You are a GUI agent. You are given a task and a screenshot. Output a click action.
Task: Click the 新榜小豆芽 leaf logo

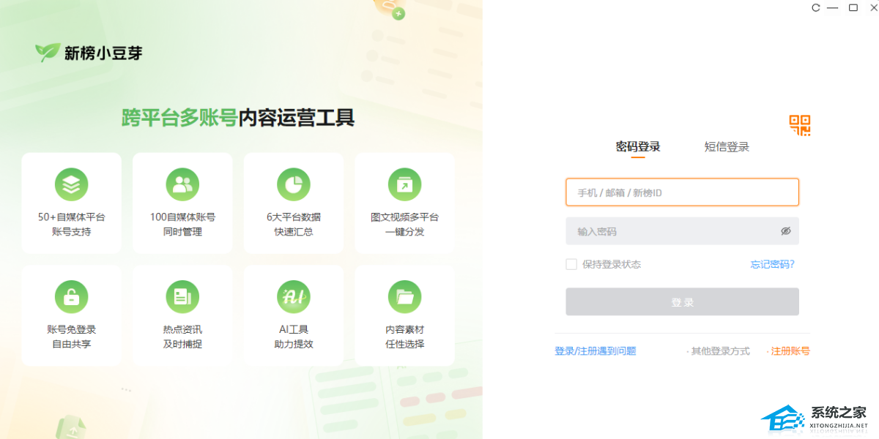48,53
